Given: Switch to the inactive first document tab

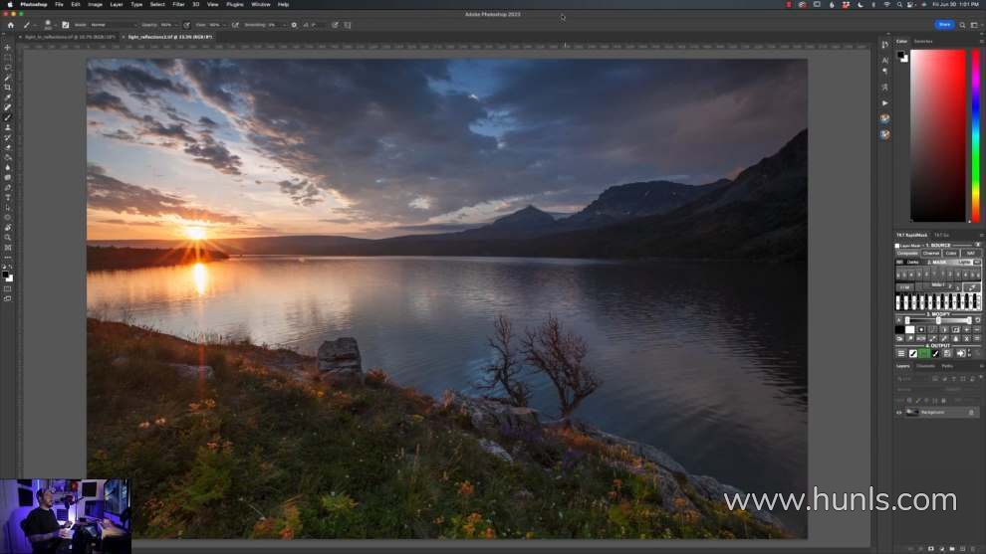Looking at the screenshot, I should pos(70,37).
